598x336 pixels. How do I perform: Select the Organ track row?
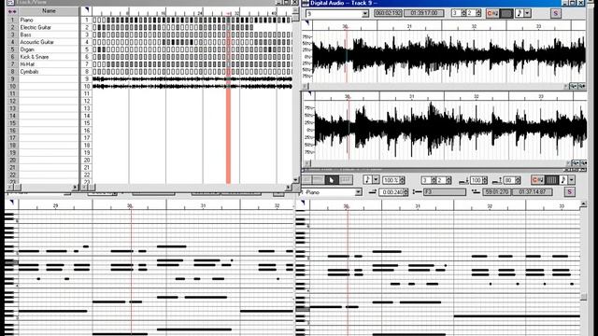click(x=43, y=49)
